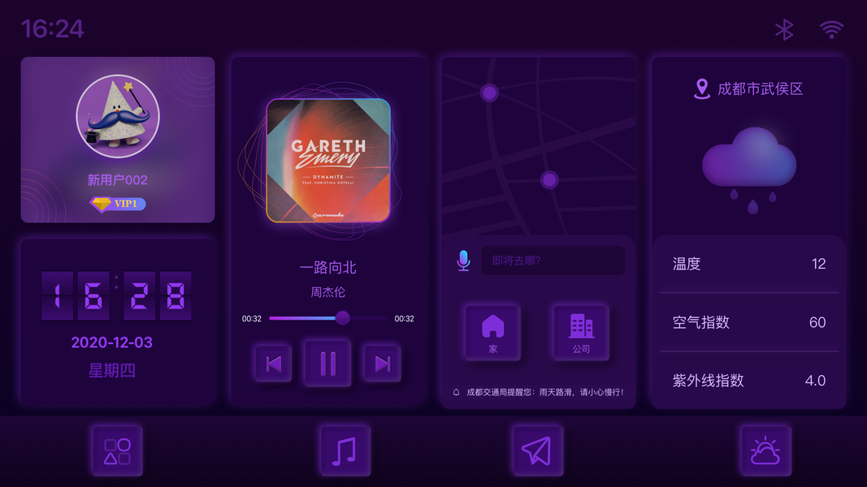The width and height of the screenshot is (867, 487).
Task: Click the elapsed time on the left of the progress bar
Action: click(x=252, y=319)
